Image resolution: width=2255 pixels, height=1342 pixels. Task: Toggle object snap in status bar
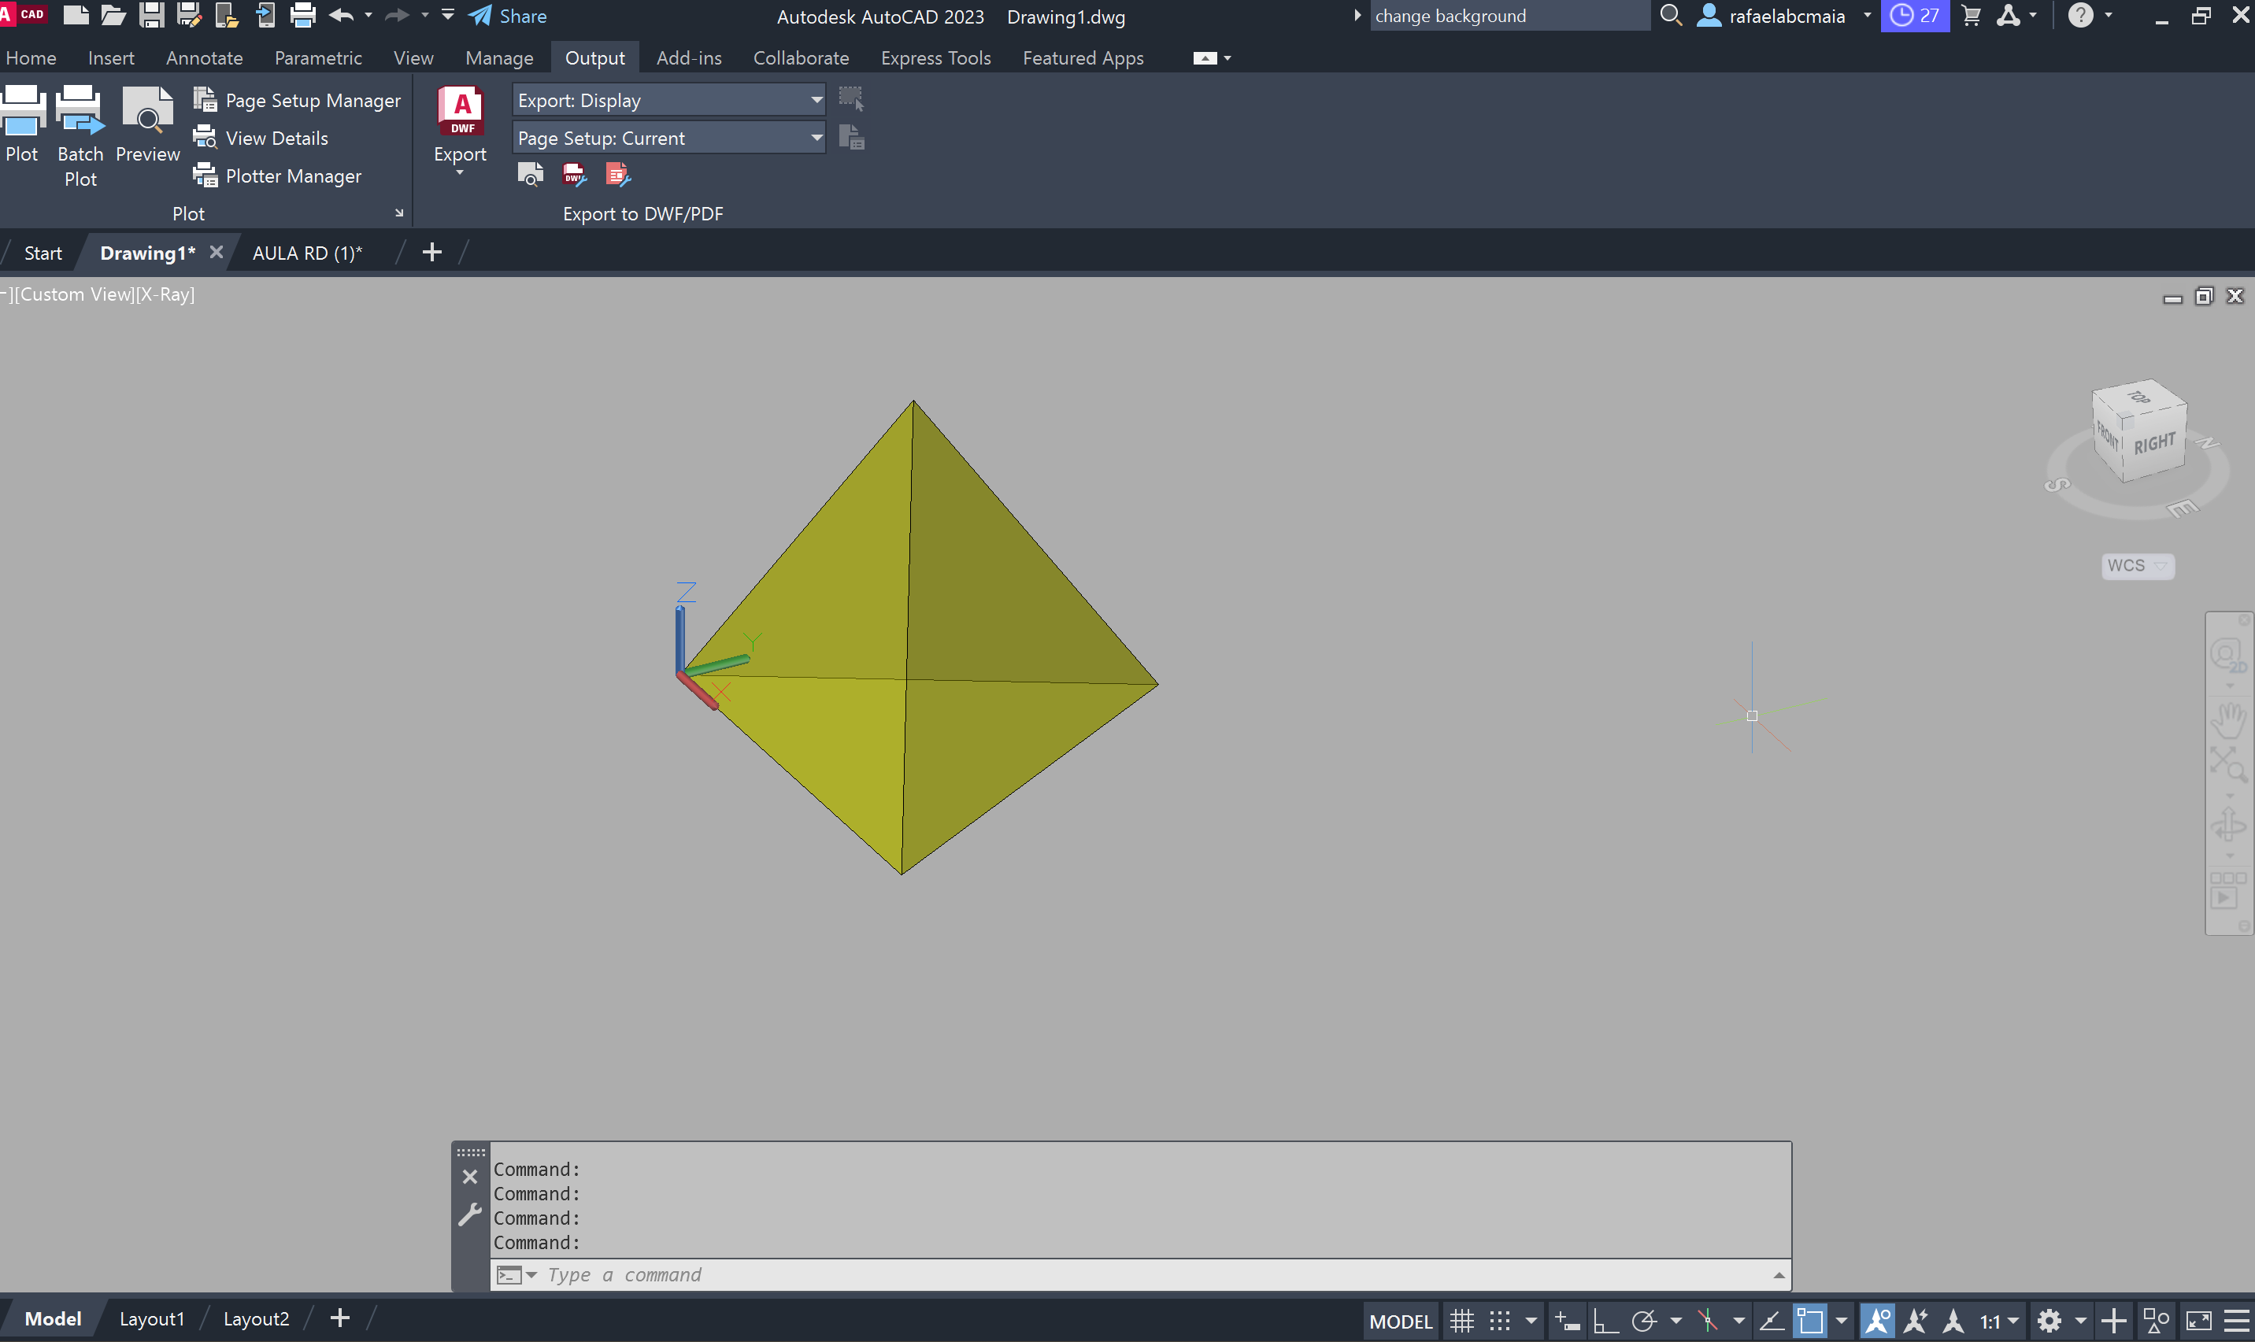coord(1809,1320)
